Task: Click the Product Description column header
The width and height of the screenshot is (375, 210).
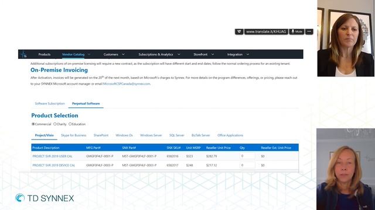Action: click(46, 148)
